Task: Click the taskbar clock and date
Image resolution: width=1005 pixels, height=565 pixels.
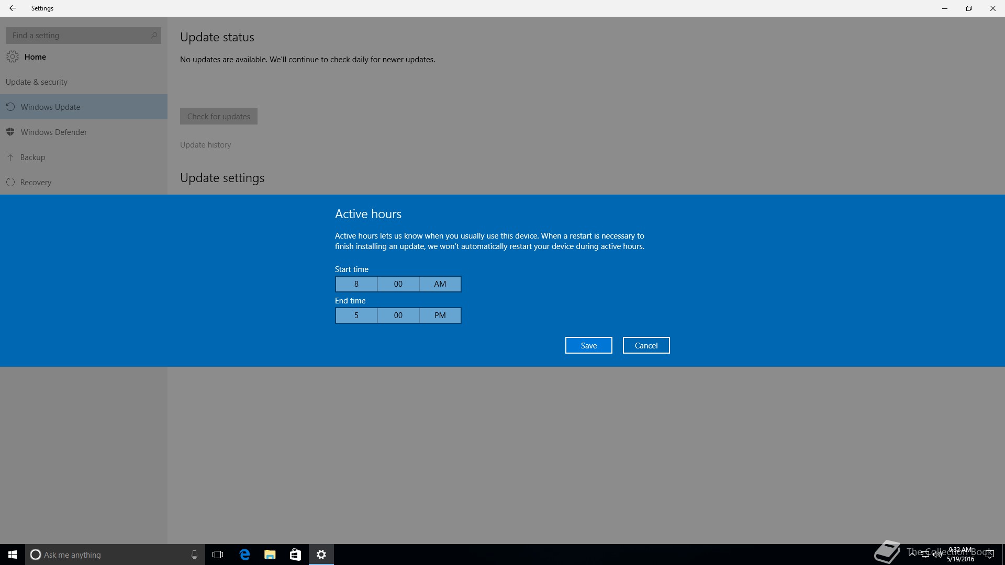Action: point(961,555)
